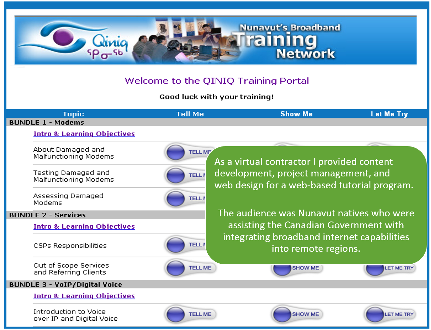
Task: Click Tell Me for Assessing Damaged Modems
Action: 185,198
